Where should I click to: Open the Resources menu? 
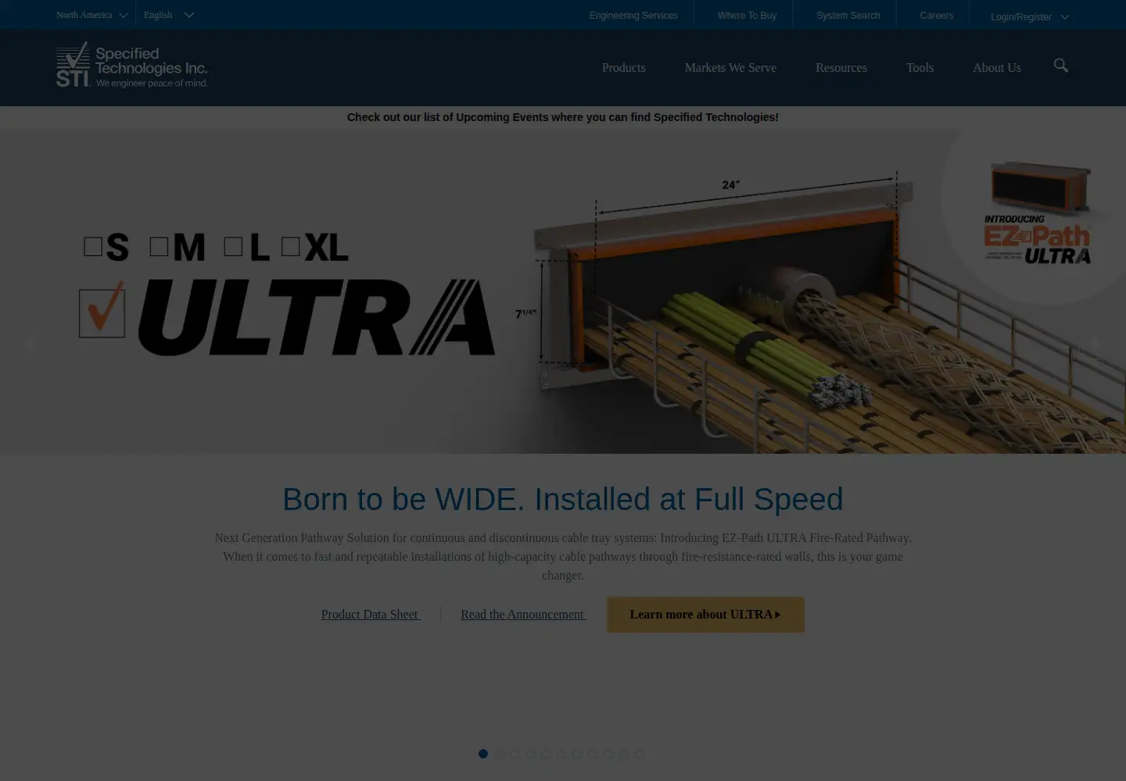coord(841,68)
